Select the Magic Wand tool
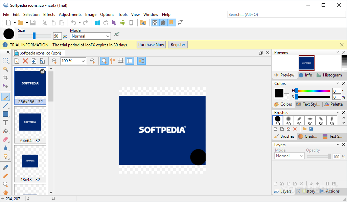Screen dimensions: 347x202 click(5, 69)
